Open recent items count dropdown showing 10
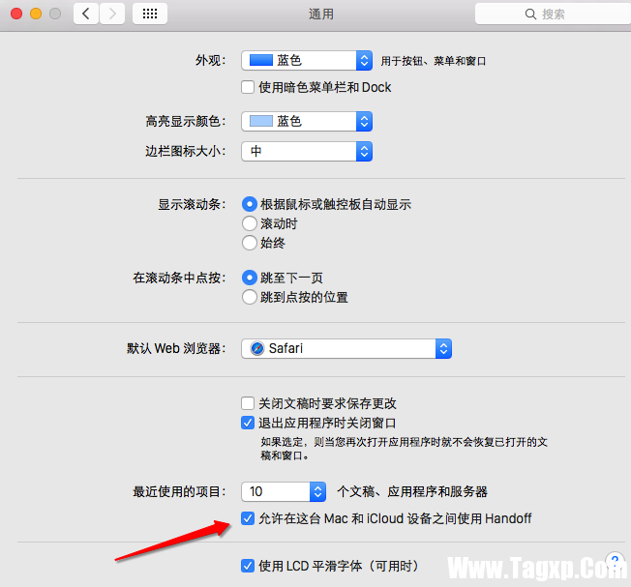This screenshot has width=631, height=587. (284, 491)
